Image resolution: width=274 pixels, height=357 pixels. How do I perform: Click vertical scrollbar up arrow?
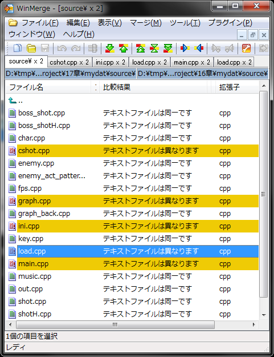pos(264,86)
